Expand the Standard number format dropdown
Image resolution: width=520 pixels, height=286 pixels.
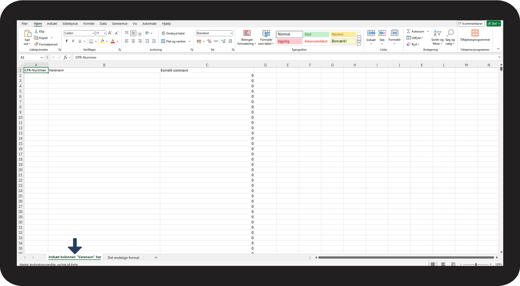[x=231, y=33]
